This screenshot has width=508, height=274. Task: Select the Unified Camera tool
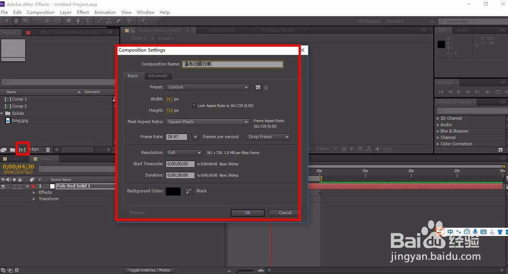pos(47,21)
